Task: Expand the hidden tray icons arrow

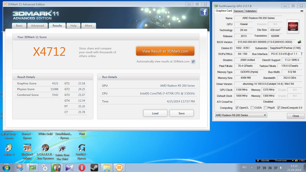Action: (x=252, y=168)
